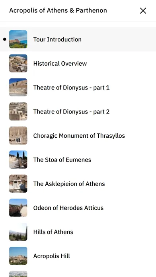Open The Asklepieion of Athens entry

[69, 184]
